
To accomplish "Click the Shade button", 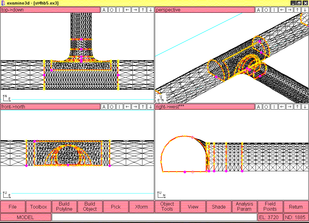I will (219, 207).
